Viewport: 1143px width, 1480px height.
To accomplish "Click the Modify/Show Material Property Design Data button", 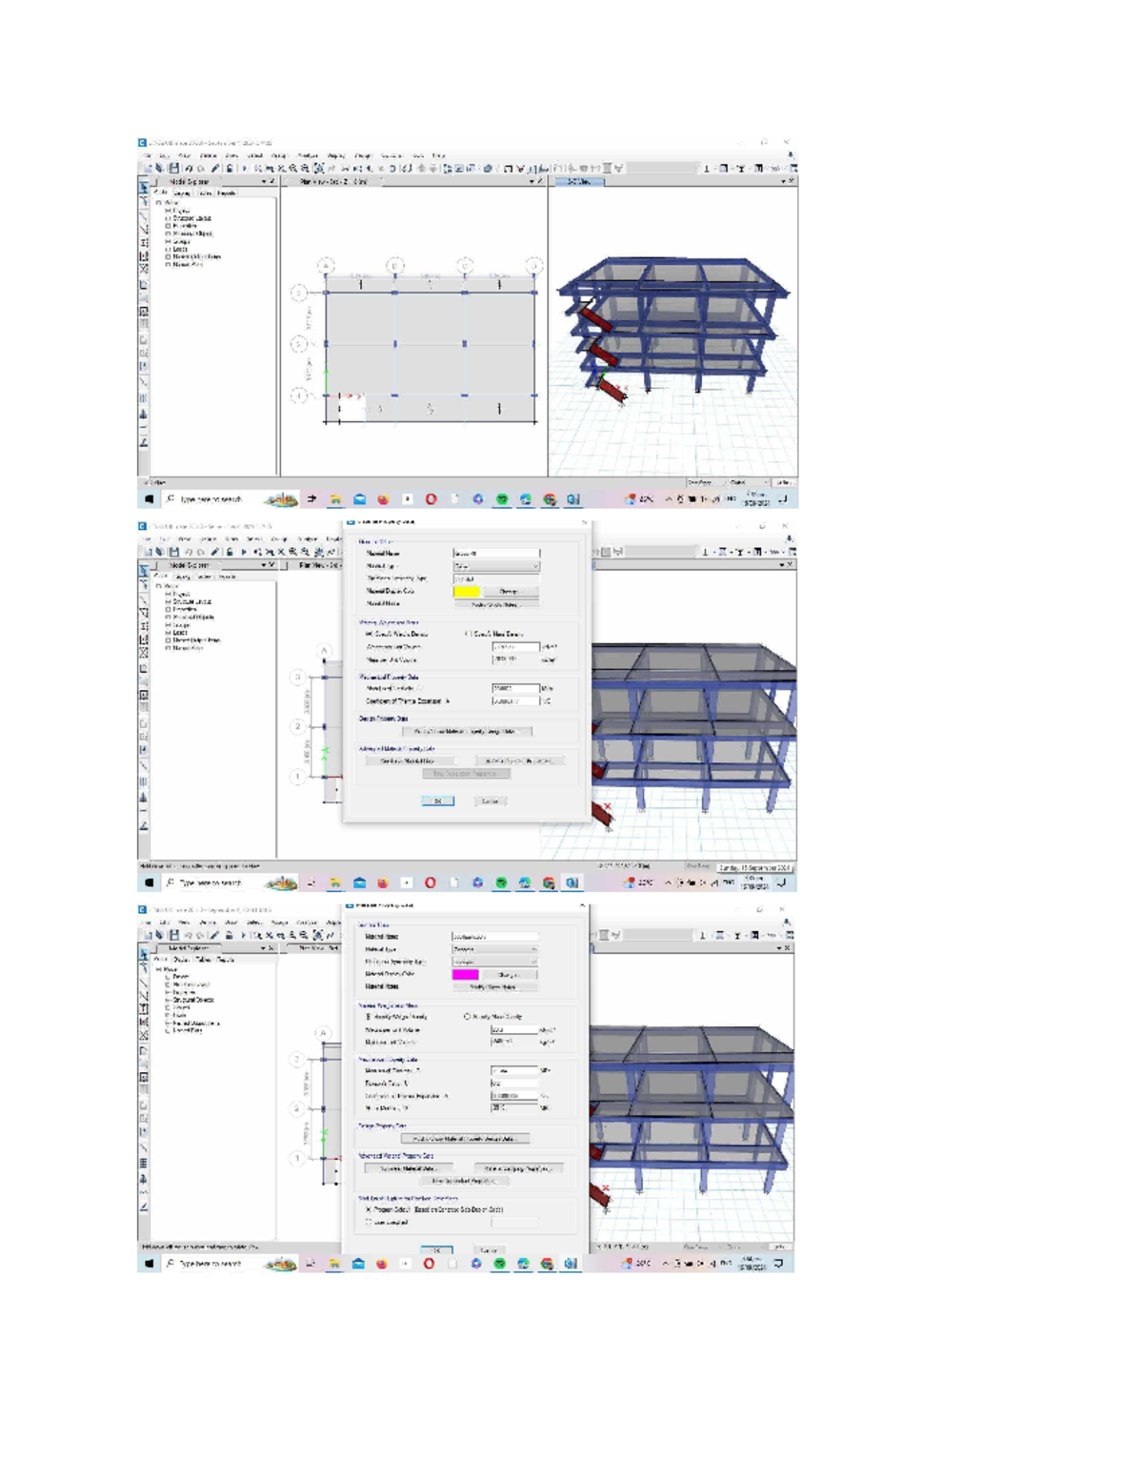I will (x=466, y=1139).
